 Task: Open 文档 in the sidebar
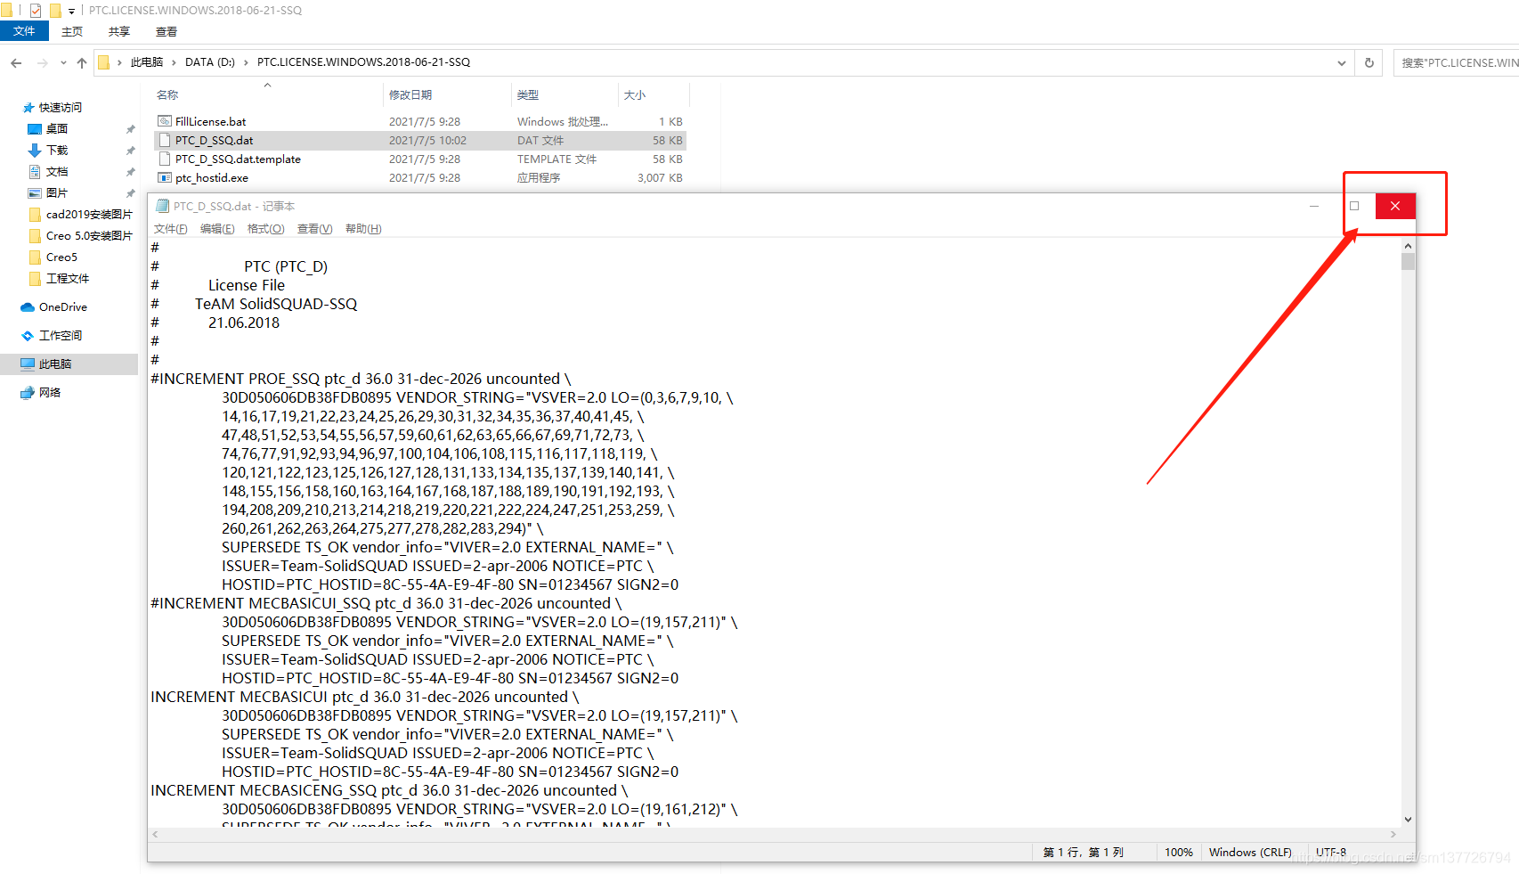[57, 171]
